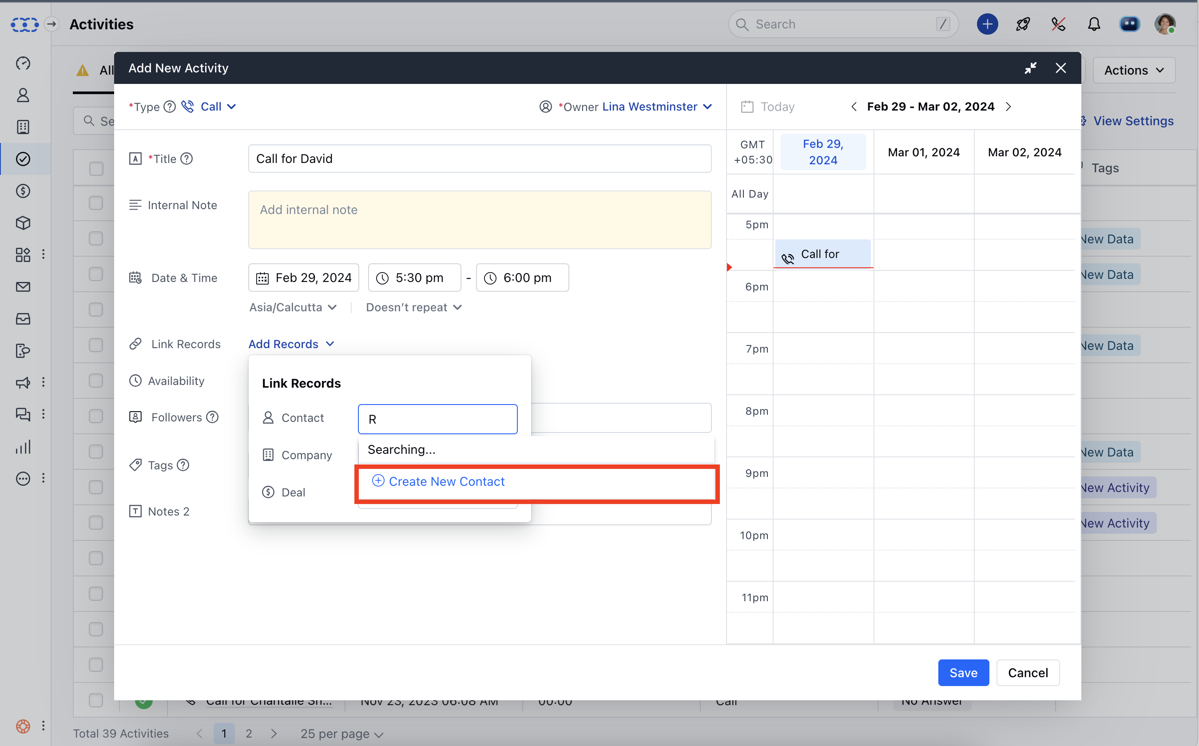Cancel the new activity dialog
Image resolution: width=1199 pixels, height=746 pixels.
(1027, 672)
